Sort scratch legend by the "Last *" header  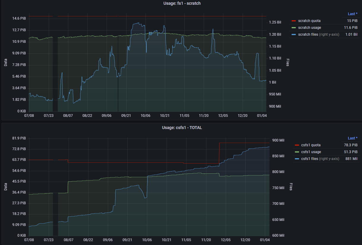352,14
